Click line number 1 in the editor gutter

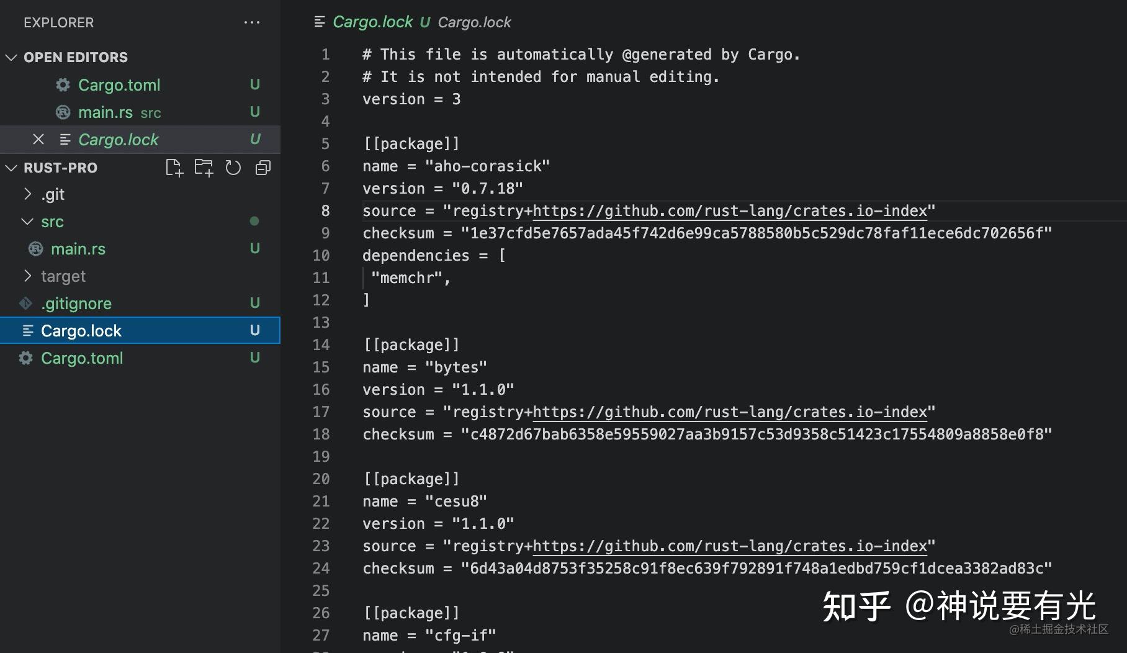325,55
